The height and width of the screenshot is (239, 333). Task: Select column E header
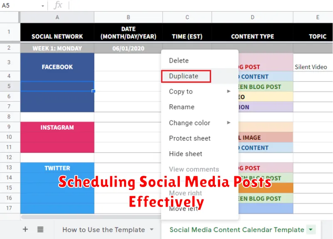[313, 17]
